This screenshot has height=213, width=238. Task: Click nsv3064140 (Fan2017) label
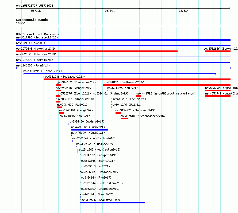96,177
